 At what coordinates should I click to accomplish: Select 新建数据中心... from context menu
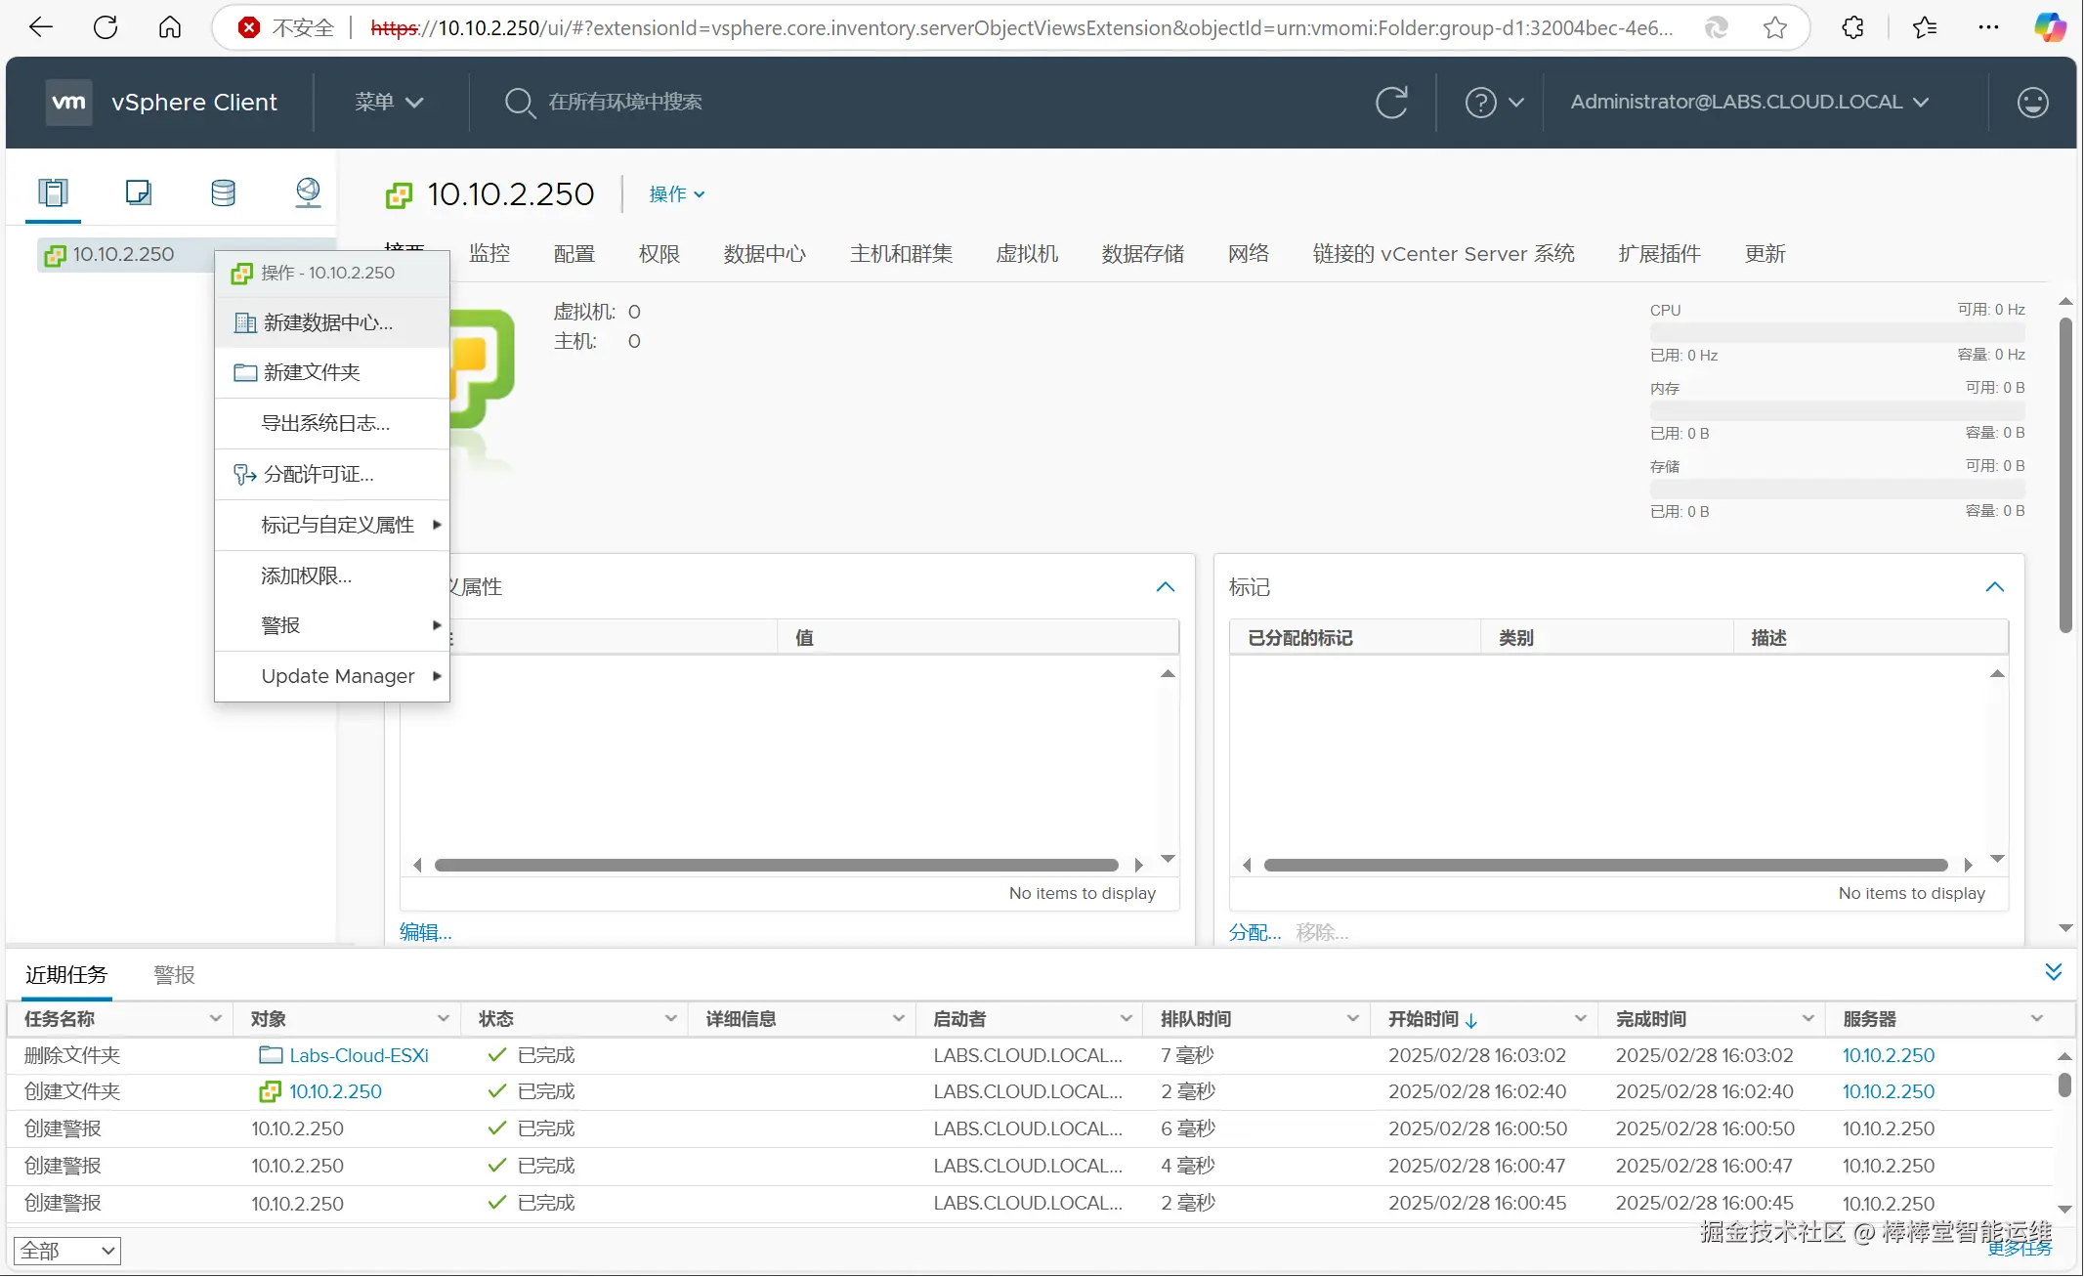coord(327,323)
